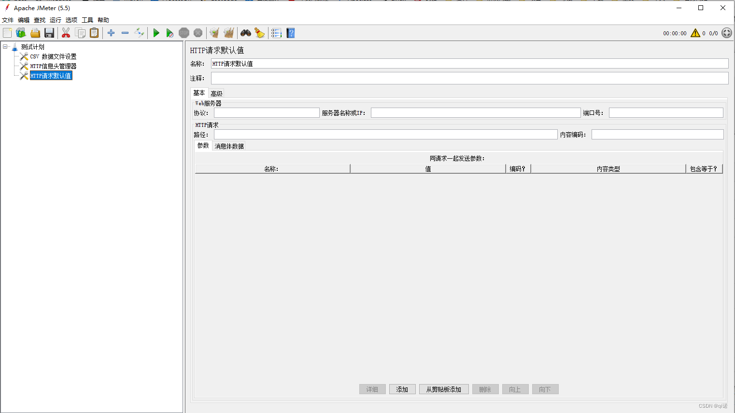Open the 选项 menu
Image resolution: width=735 pixels, height=413 pixels.
(x=71, y=20)
